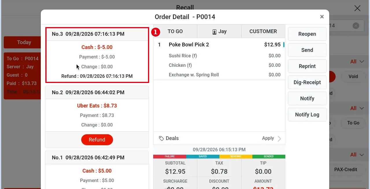Clear the search field in Recall window

point(356,26)
